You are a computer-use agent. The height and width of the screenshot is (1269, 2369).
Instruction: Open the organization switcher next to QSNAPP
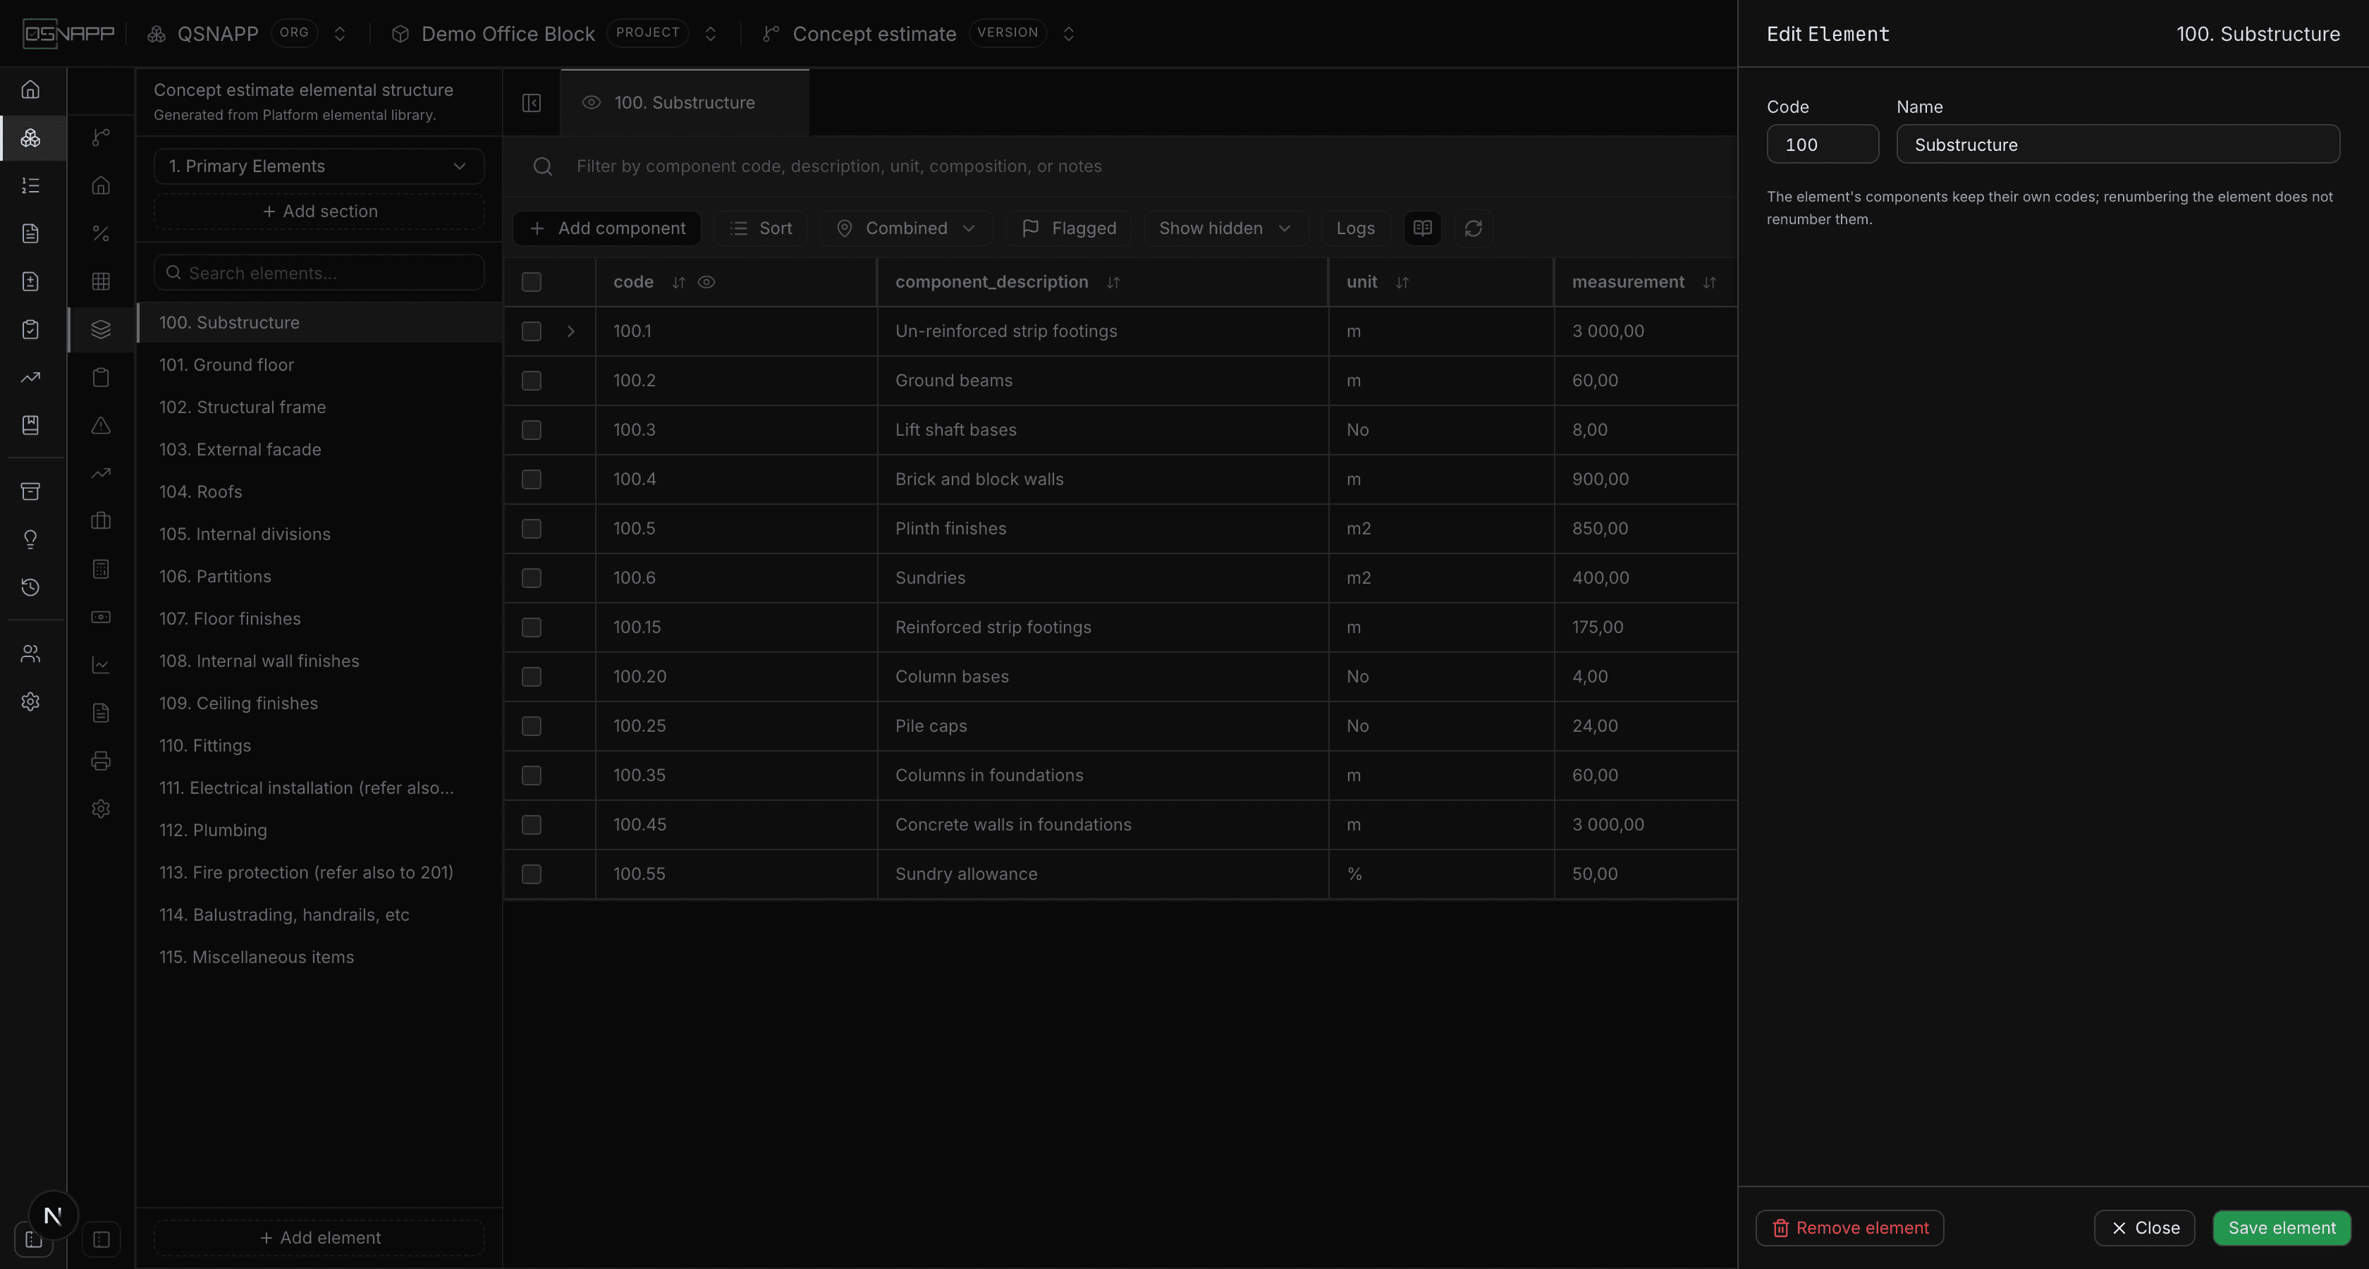pos(339,34)
